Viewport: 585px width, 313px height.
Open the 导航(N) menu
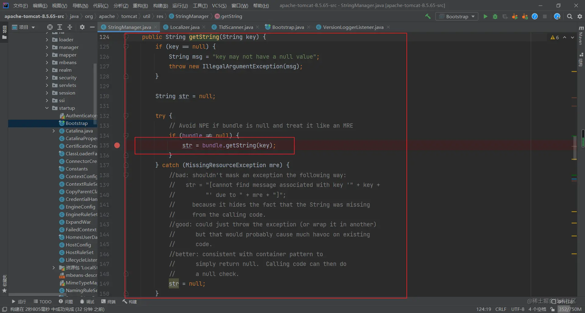click(x=80, y=5)
